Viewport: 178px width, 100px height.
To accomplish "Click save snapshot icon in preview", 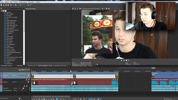I will pyautogui.click(x=109, y=9).
